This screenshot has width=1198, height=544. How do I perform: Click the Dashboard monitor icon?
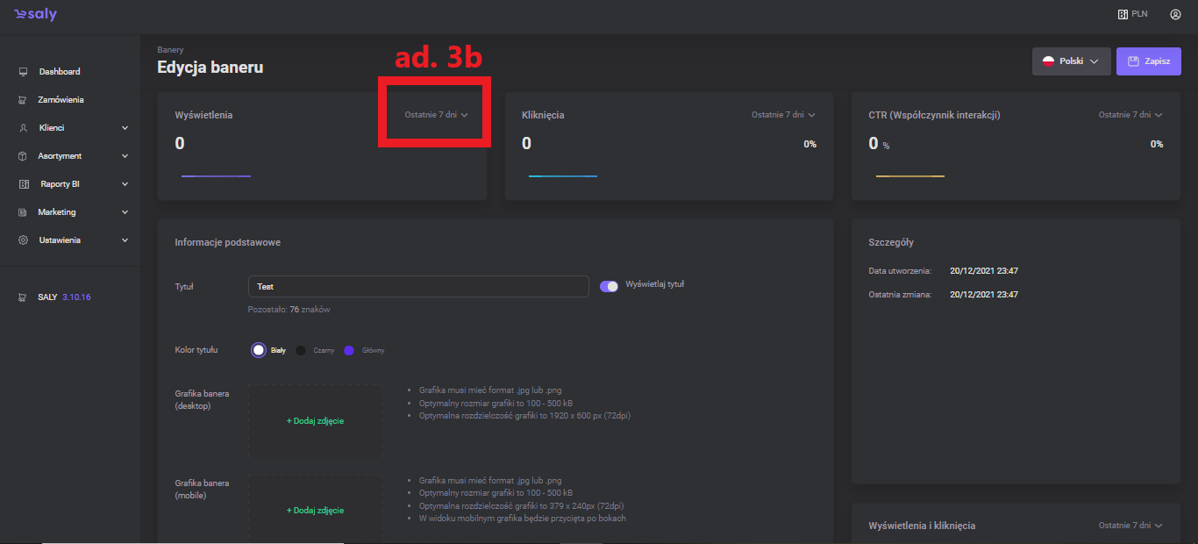(24, 72)
